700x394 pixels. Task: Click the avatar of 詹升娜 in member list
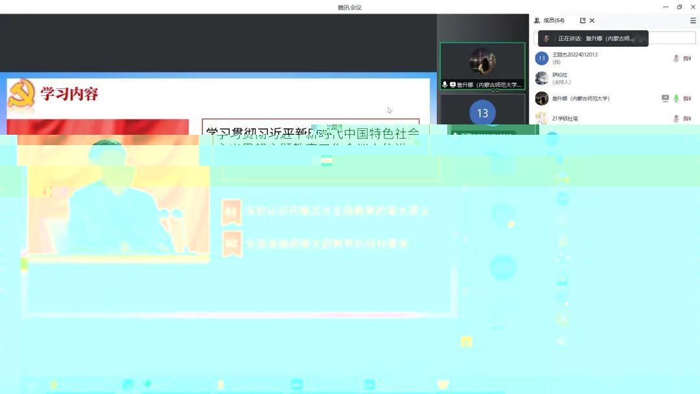point(541,98)
